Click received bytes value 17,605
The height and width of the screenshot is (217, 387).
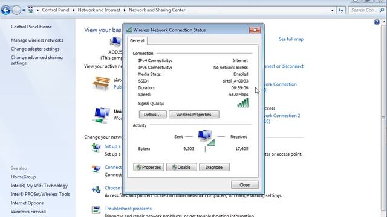tap(242, 149)
